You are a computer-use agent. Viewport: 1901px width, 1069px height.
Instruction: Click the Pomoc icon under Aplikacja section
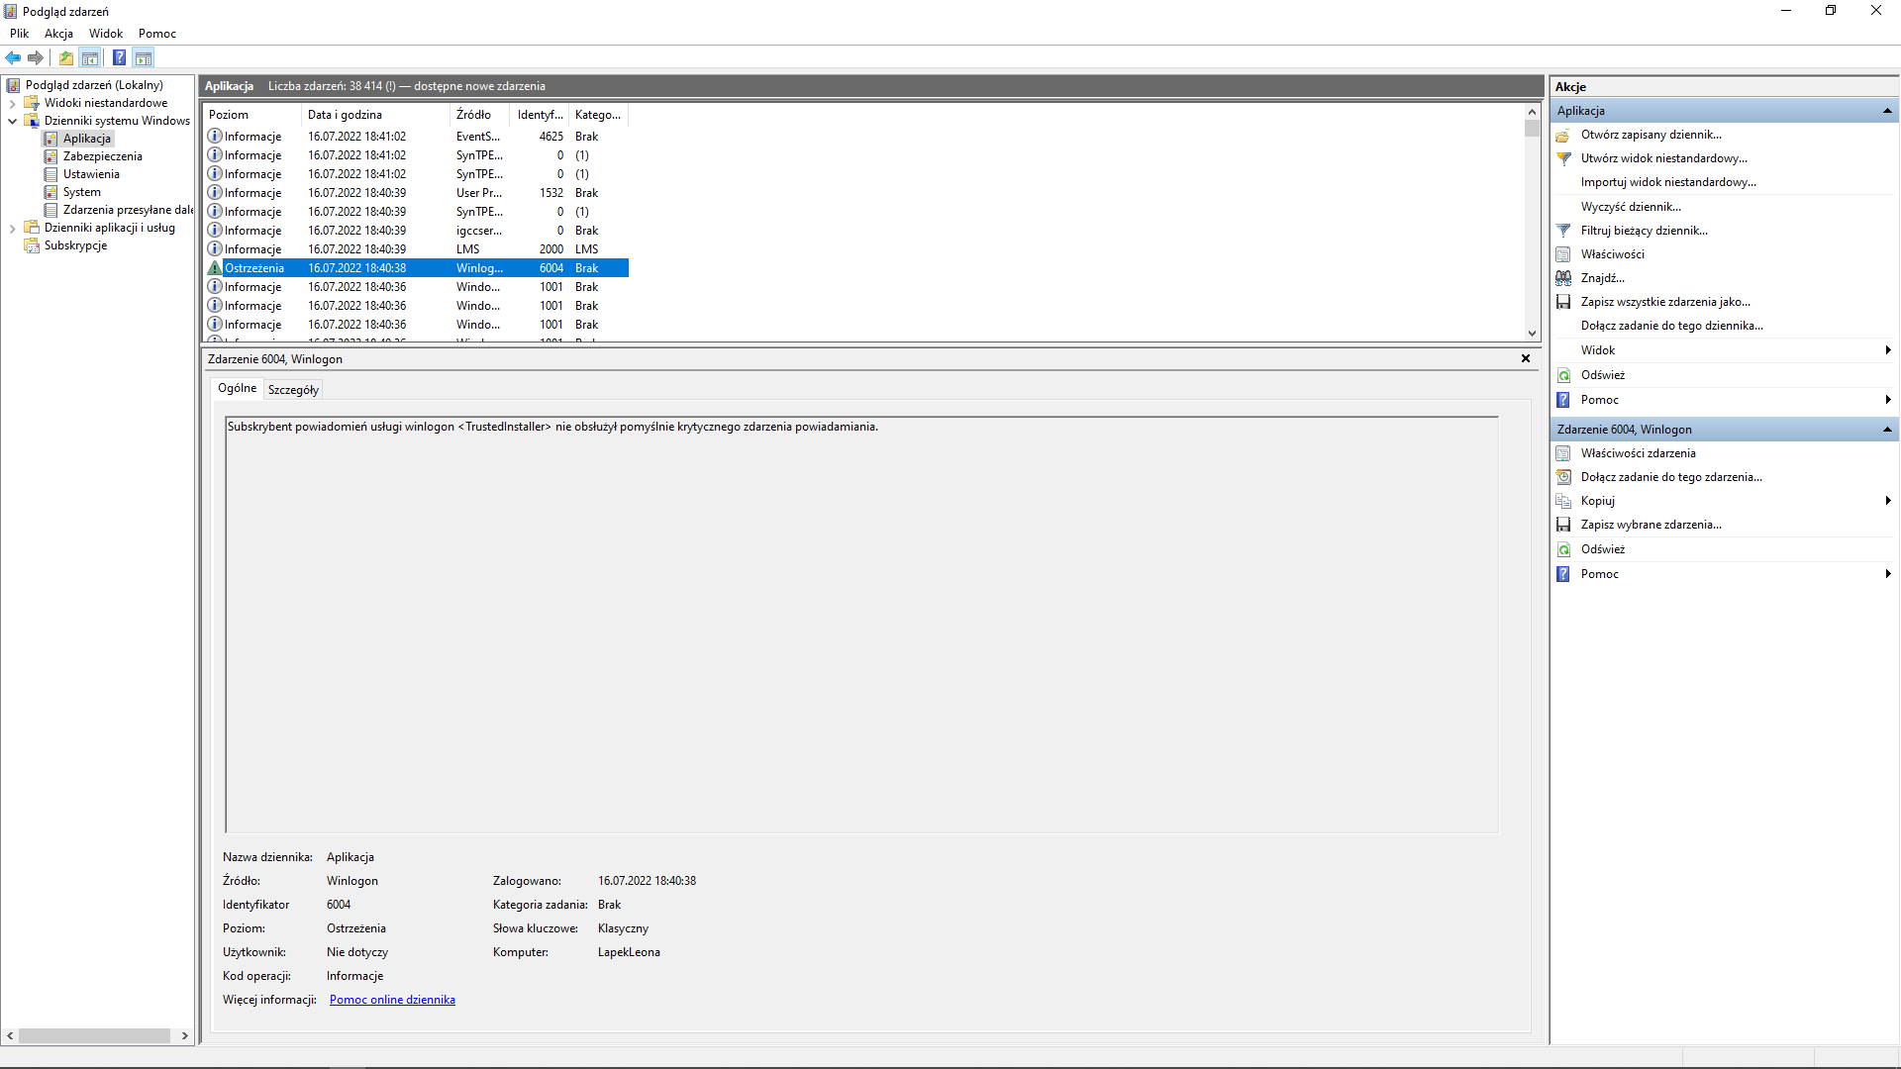tap(1563, 400)
